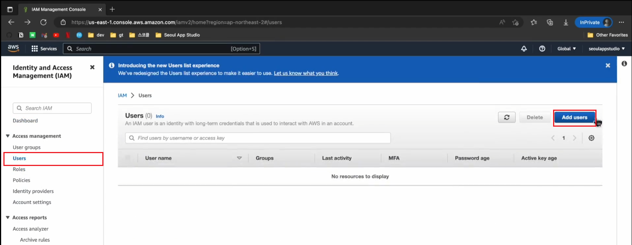Screen dimensions: 632x245
Task: Focus the AWS console Search field
Action: (x=162, y=49)
